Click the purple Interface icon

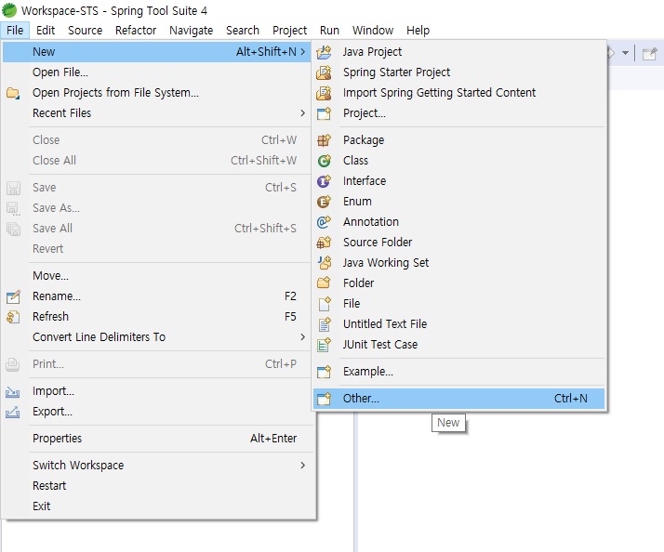coord(324,181)
